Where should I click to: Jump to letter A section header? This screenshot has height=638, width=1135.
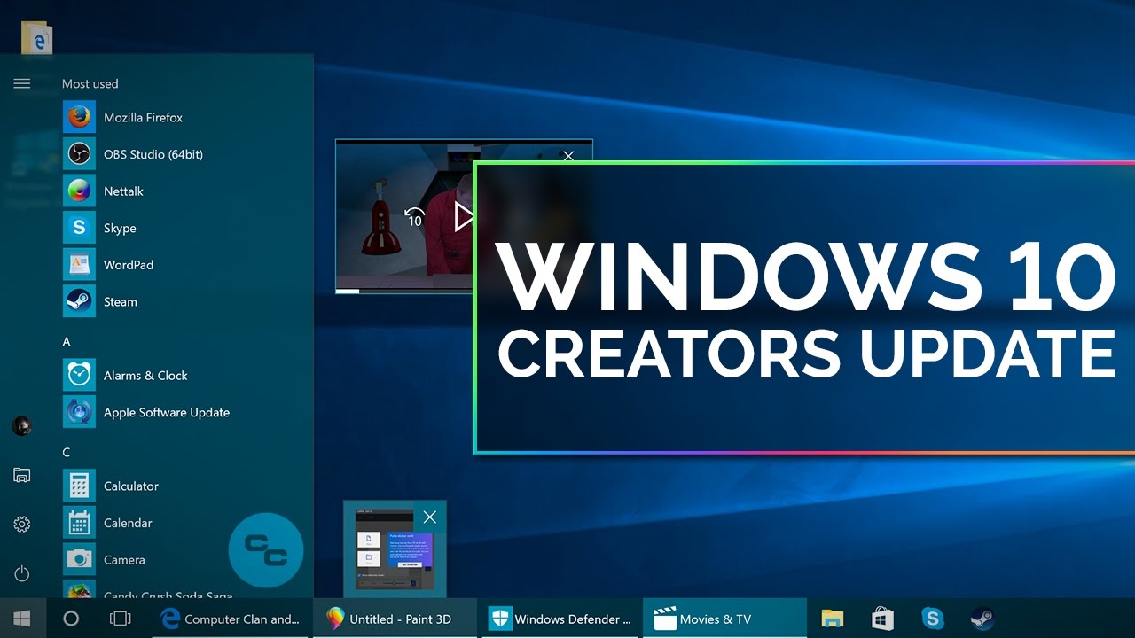pos(67,341)
